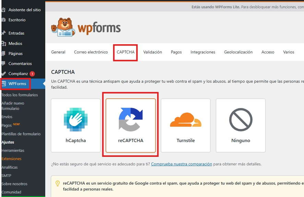The width and height of the screenshot is (304, 197).
Task: Open the Envíos submenu item
Action: click(7, 117)
